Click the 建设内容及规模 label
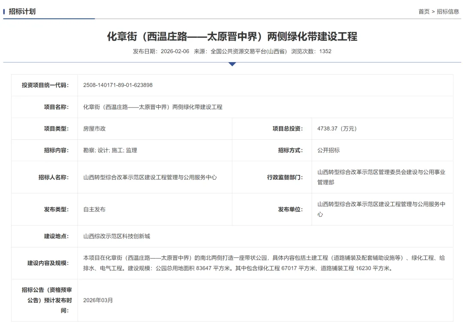The image size is (463, 325). click(48, 263)
